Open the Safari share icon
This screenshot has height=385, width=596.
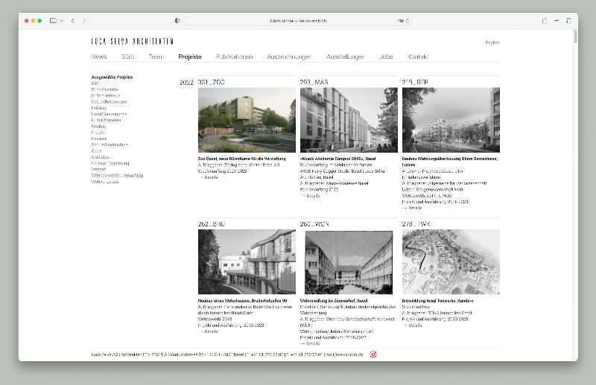coord(545,20)
